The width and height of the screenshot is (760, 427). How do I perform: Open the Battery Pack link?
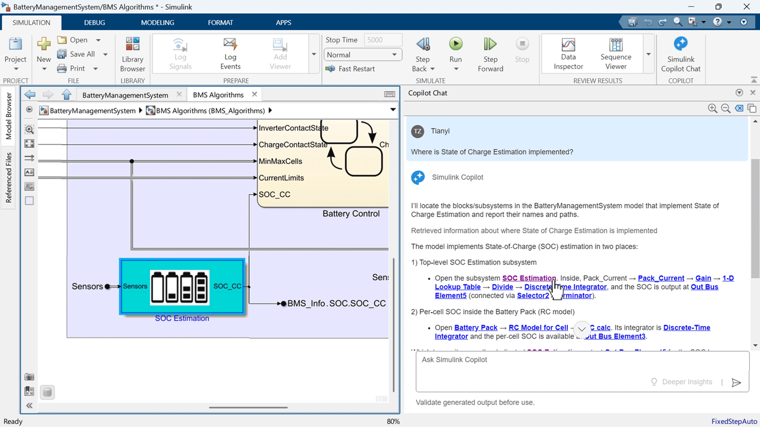point(475,327)
